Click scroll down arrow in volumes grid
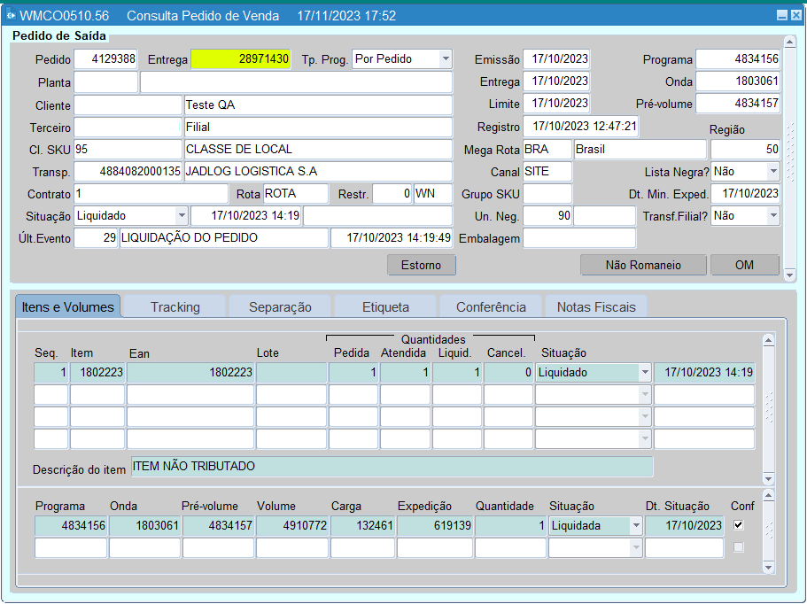 768,567
